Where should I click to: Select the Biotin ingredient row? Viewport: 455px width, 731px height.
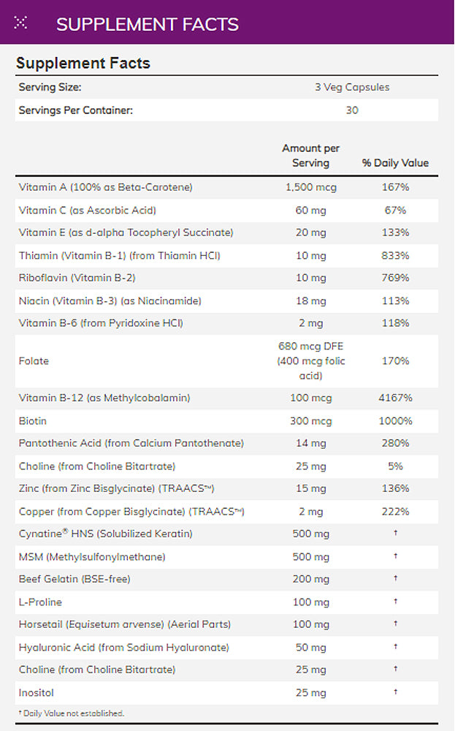tap(32, 421)
